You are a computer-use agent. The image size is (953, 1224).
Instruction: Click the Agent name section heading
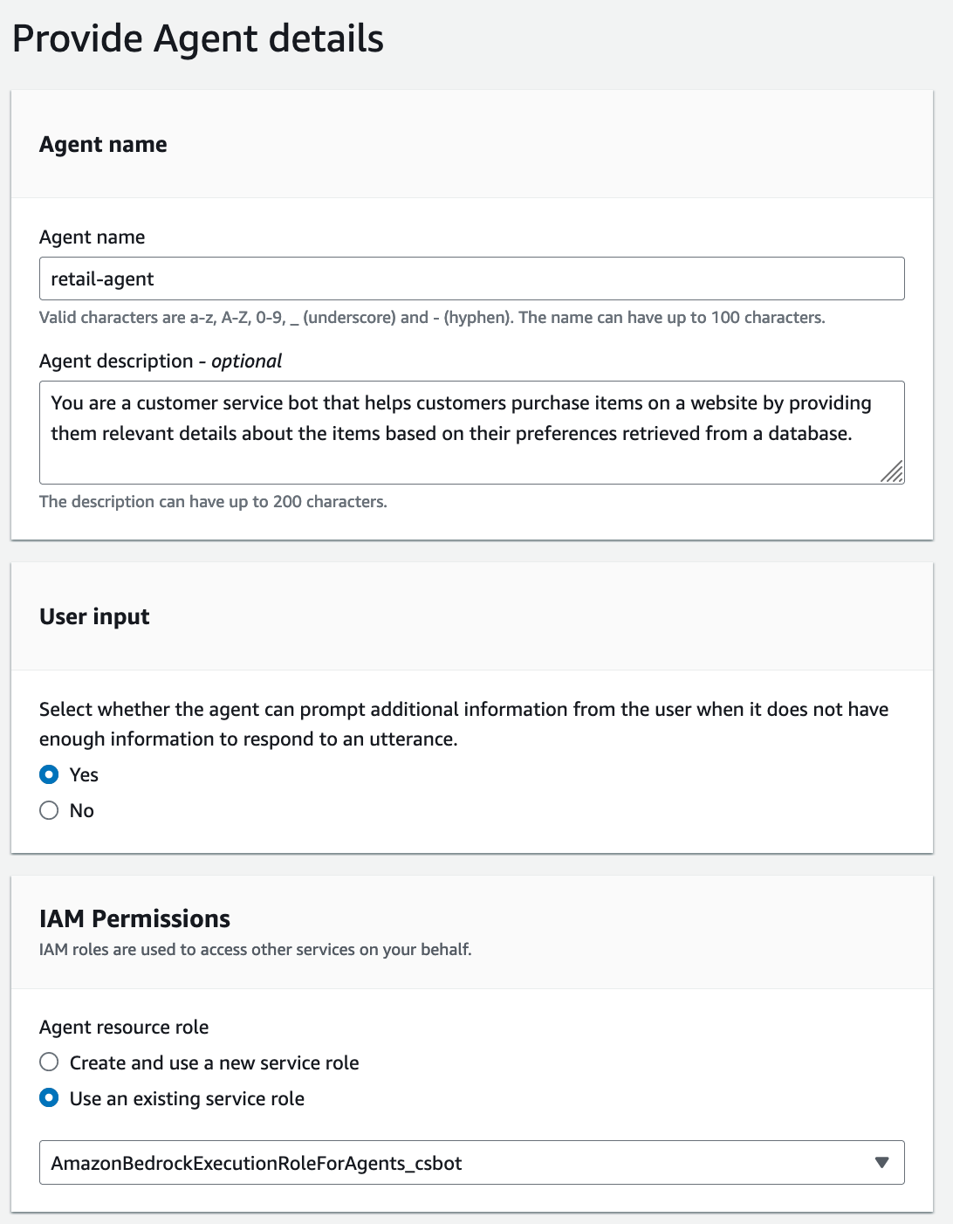click(103, 145)
